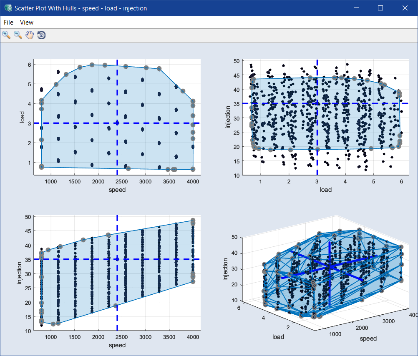Close the Scatter Plot With Hulls window

(x=405, y=8)
